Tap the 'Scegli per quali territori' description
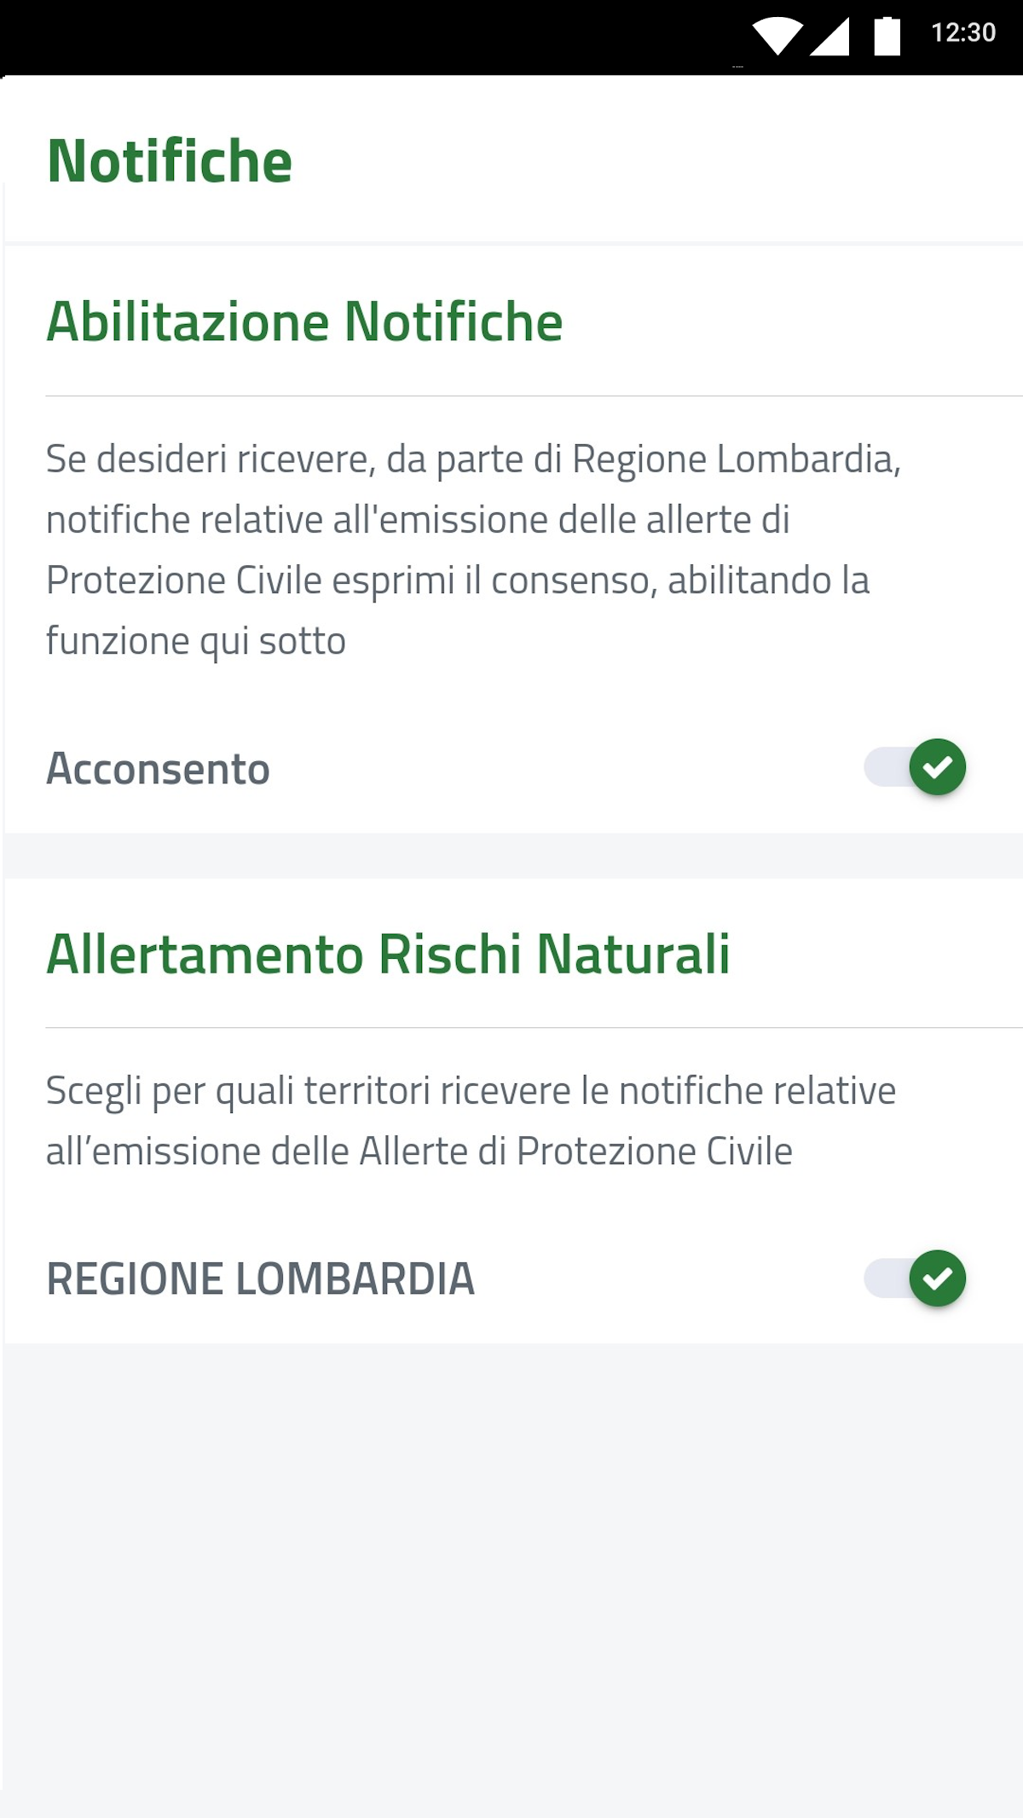This screenshot has height=1818, width=1023. click(471, 1121)
